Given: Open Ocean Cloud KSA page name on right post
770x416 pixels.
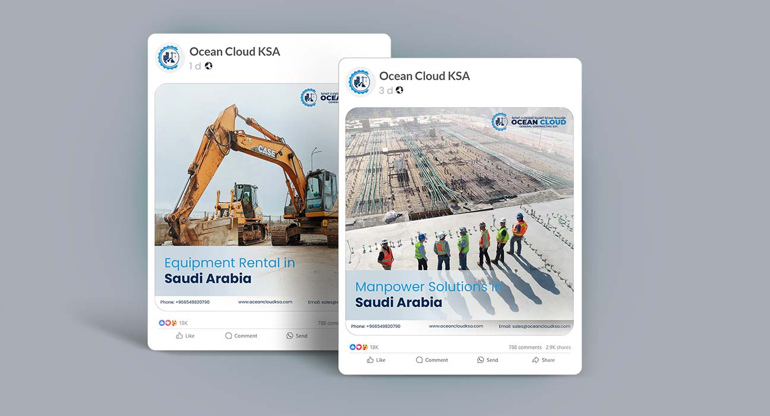Looking at the screenshot, I should (424, 76).
